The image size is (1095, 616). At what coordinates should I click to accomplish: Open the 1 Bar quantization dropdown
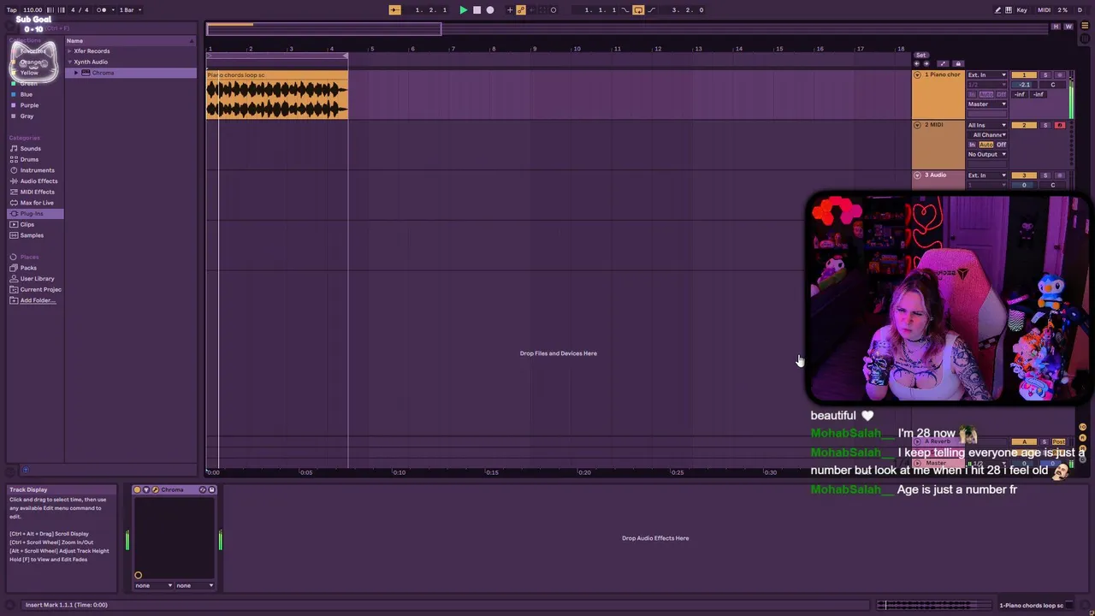pos(128,9)
